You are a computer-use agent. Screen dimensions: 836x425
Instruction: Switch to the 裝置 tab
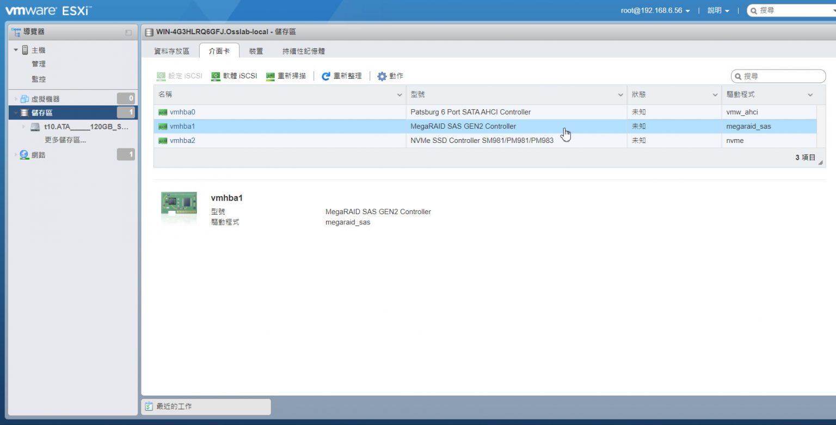tap(256, 51)
